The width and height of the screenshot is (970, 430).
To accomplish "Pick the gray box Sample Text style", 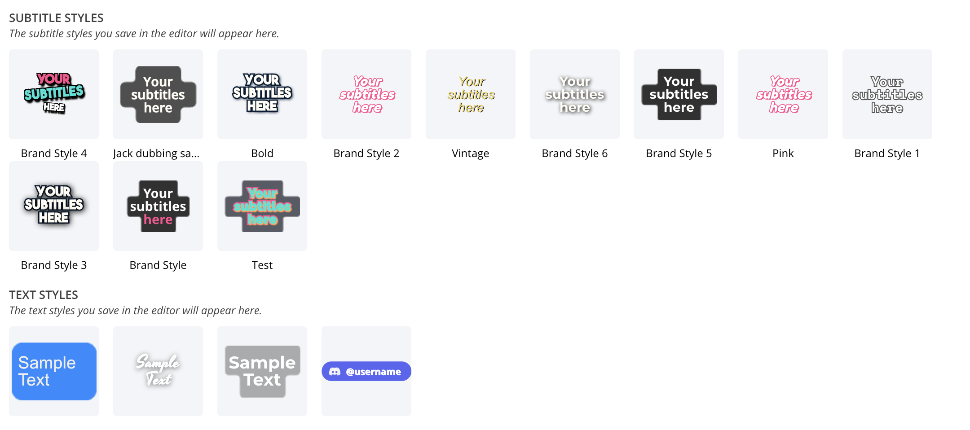I will (262, 371).
